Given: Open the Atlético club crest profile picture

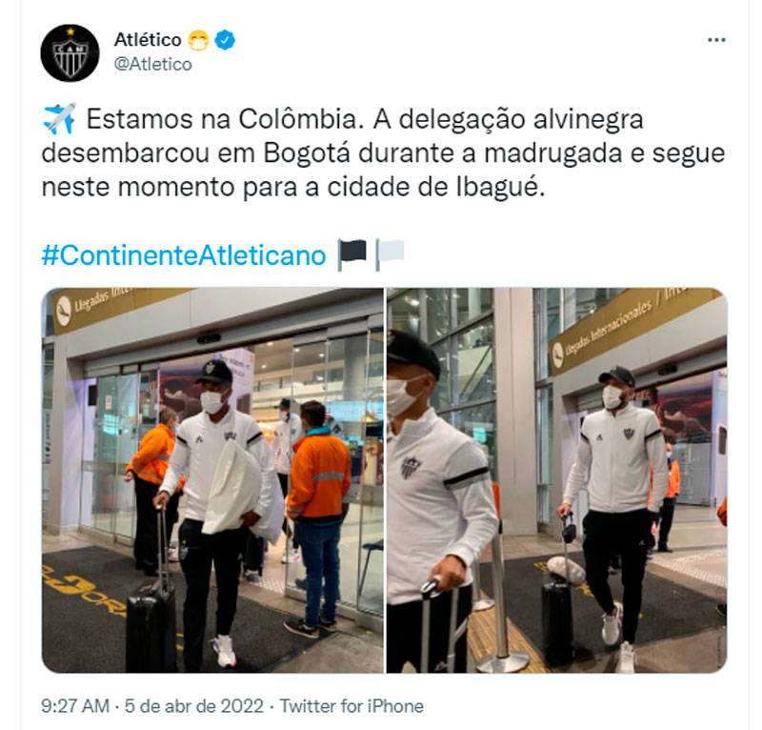Looking at the screenshot, I should click(70, 53).
